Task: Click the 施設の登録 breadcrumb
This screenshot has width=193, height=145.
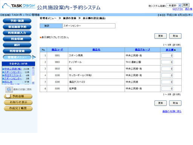Action: pos(69,18)
